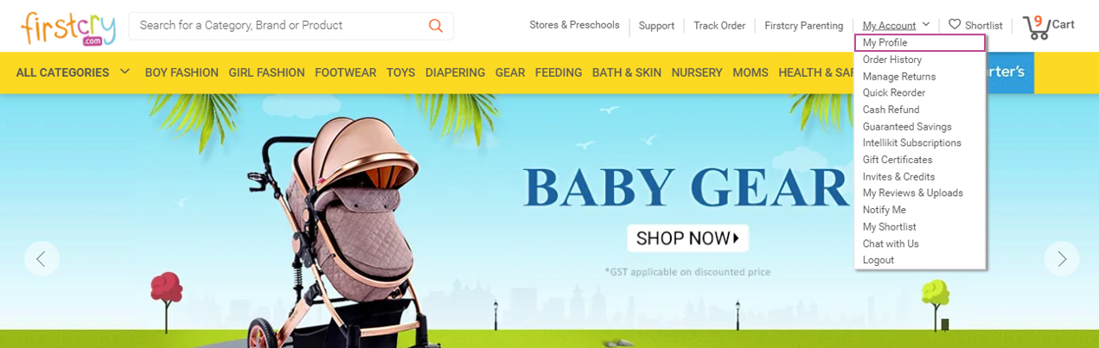Choose Manage Returns in the menu
Viewport: 1099px width, 348px height.
click(x=899, y=77)
